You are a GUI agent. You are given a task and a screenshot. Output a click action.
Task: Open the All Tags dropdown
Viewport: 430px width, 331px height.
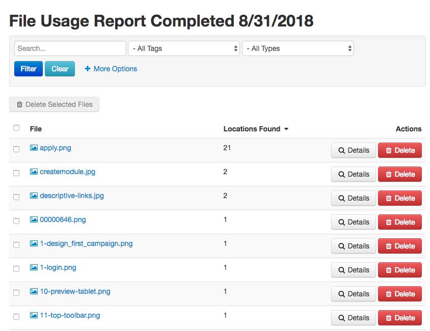pyautogui.click(x=183, y=49)
